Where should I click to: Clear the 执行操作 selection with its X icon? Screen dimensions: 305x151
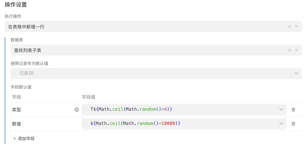tap(289, 27)
